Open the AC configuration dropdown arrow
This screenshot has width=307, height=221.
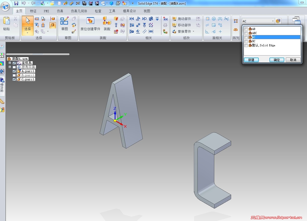point(273,21)
